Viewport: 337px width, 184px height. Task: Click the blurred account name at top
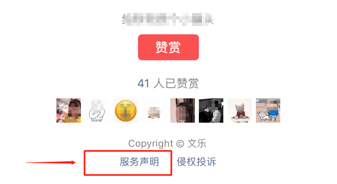168,19
